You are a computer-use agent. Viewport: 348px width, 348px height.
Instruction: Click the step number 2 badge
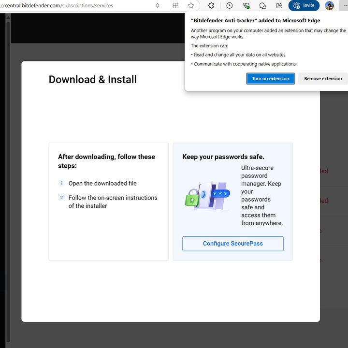tap(62, 198)
